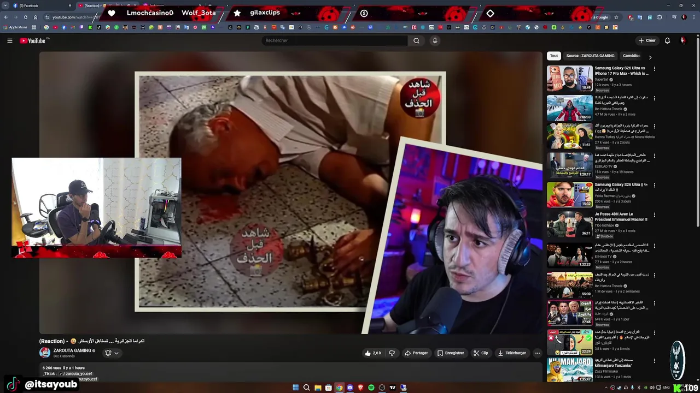The image size is (700, 393).
Task: Start voice search with the microphone icon
Action: click(x=435, y=40)
